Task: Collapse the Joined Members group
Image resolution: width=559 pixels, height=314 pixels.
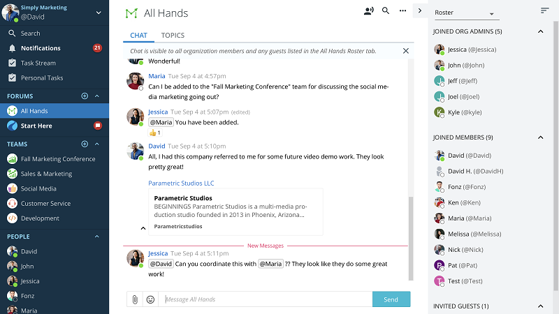Action: click(x=540, y=137)
